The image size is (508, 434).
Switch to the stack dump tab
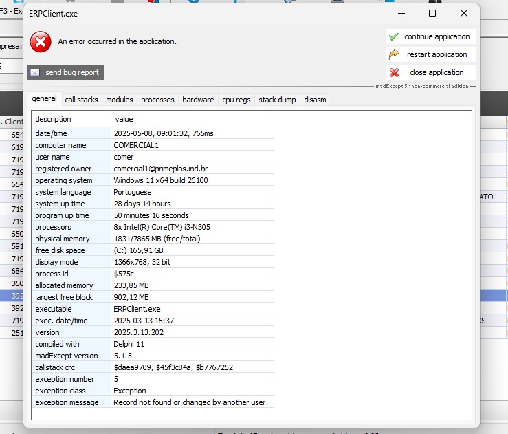[x=277, y=100]
